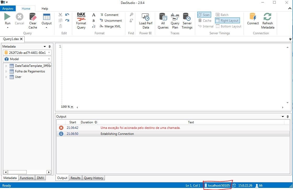Select the Home ribbon tab

[x=26, y=8]
